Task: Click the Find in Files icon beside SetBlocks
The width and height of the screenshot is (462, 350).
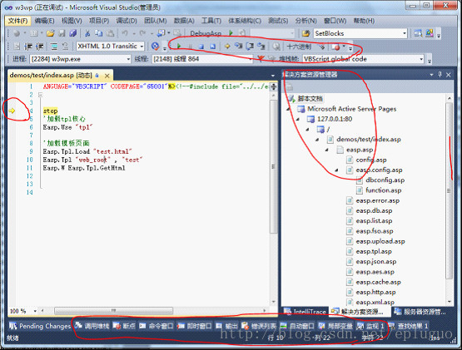Action: pos(306,33)
